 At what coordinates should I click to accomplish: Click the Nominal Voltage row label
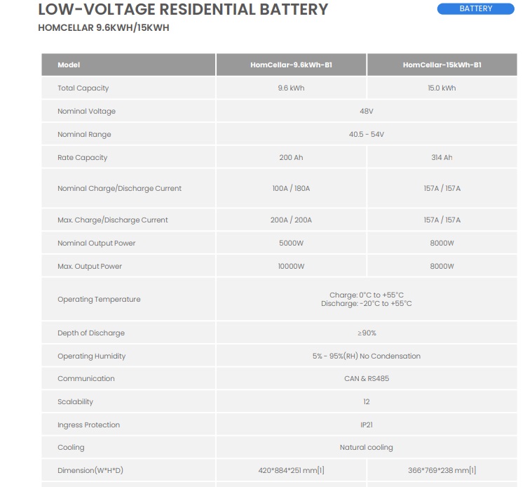[x=86, y=111]
